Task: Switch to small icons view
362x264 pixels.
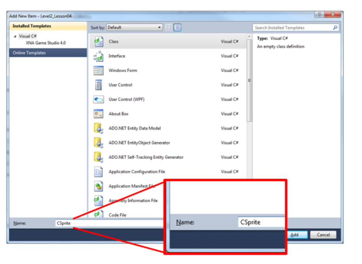Action: coord(169,28)
